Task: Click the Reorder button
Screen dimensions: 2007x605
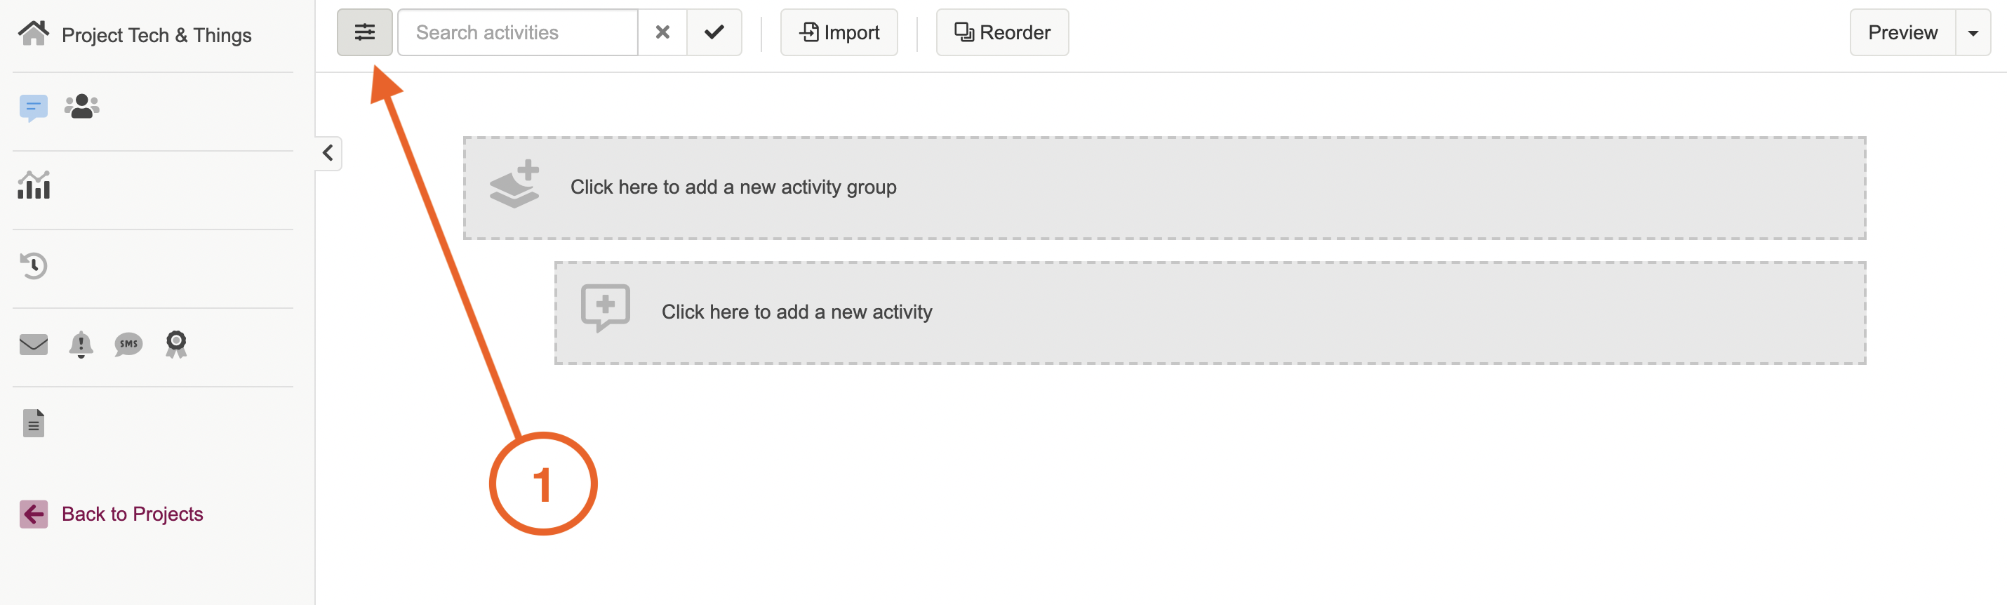Action: tap(1002, 33)
